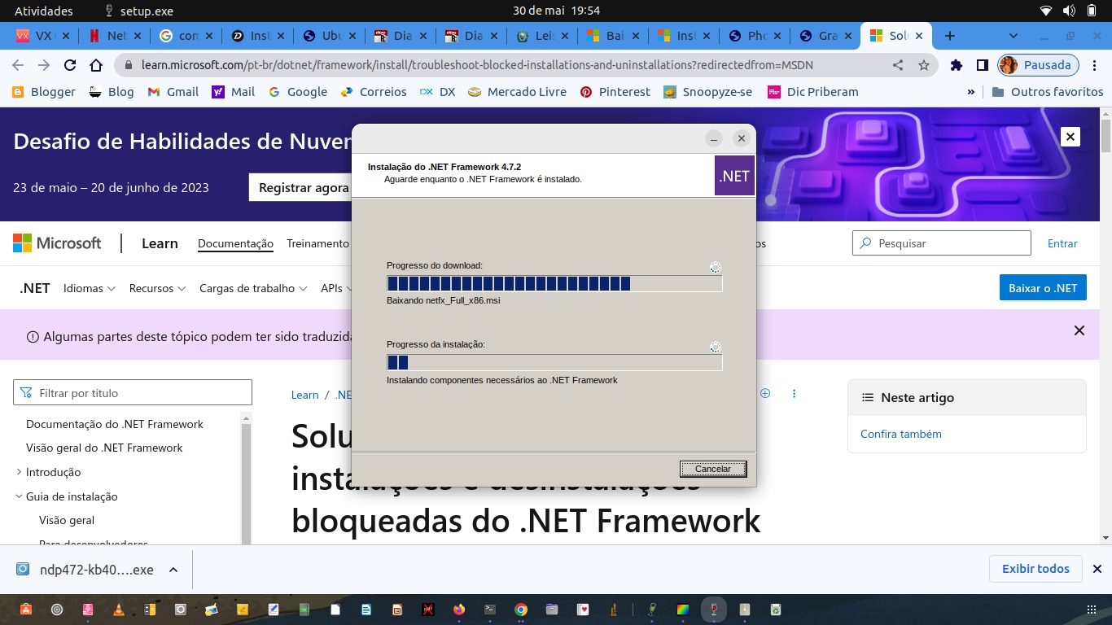Close the Desafio de Habilidades banner

click(x=1070, y=137)
